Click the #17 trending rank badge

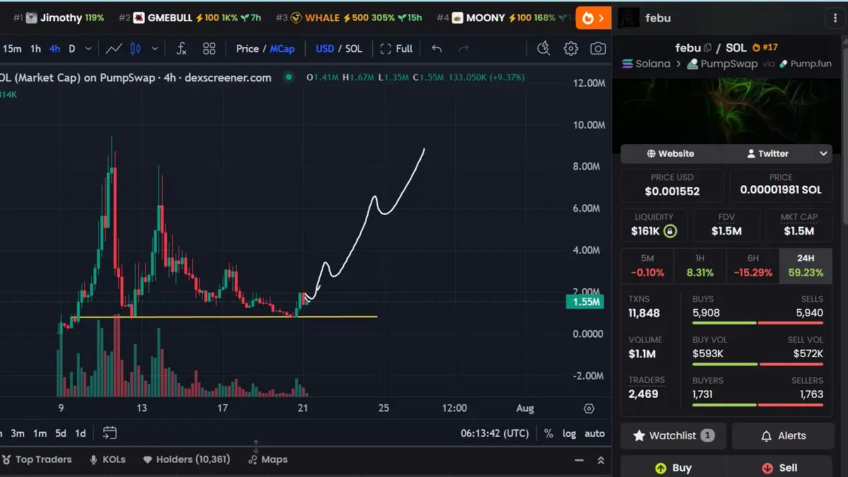765,47
